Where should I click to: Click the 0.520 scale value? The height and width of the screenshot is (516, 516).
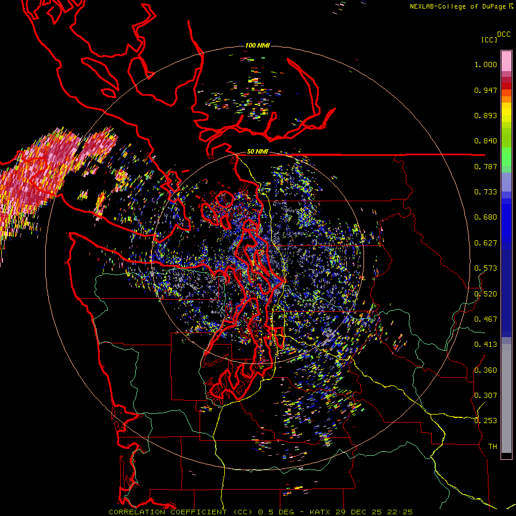click(x=486, y=294)
